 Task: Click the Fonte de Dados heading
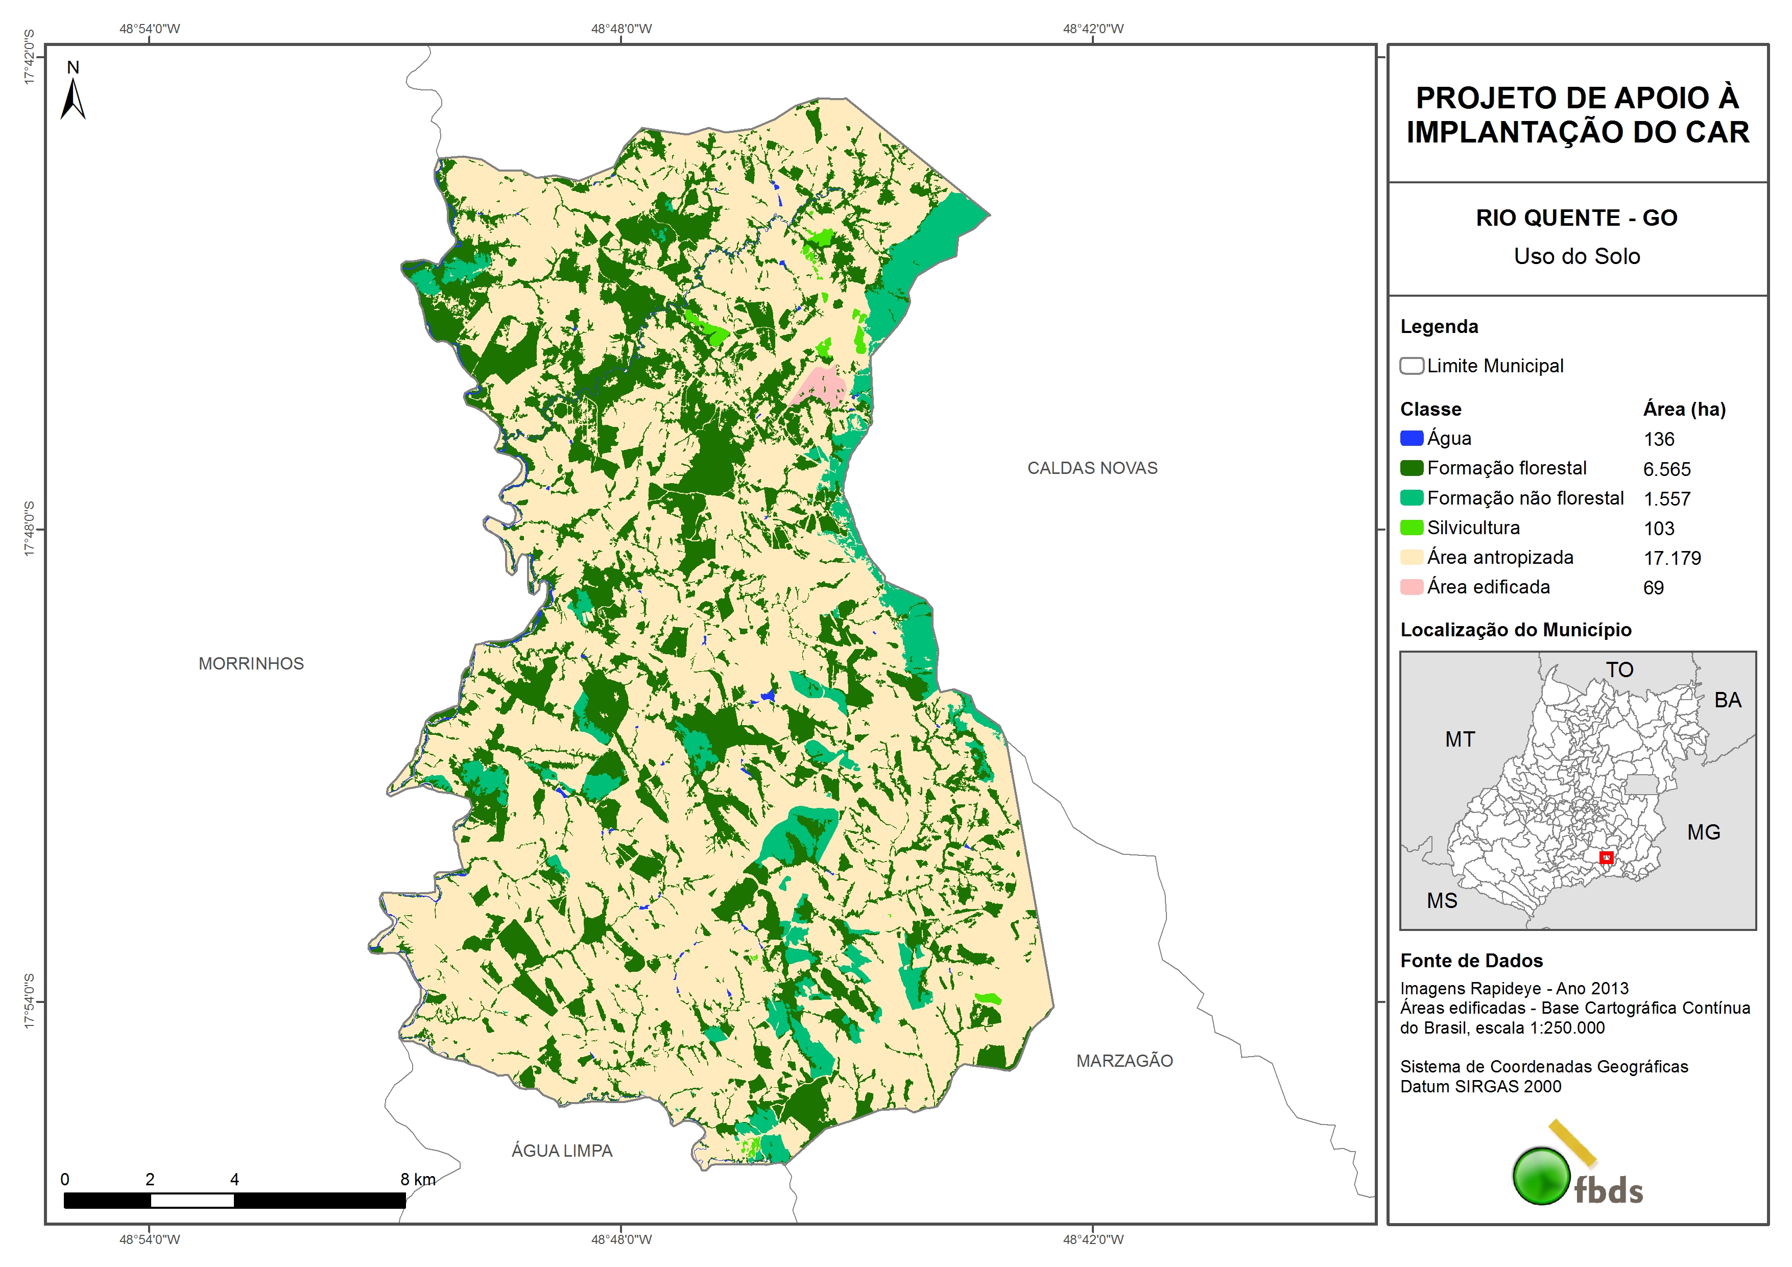[x=1470, y=960]
